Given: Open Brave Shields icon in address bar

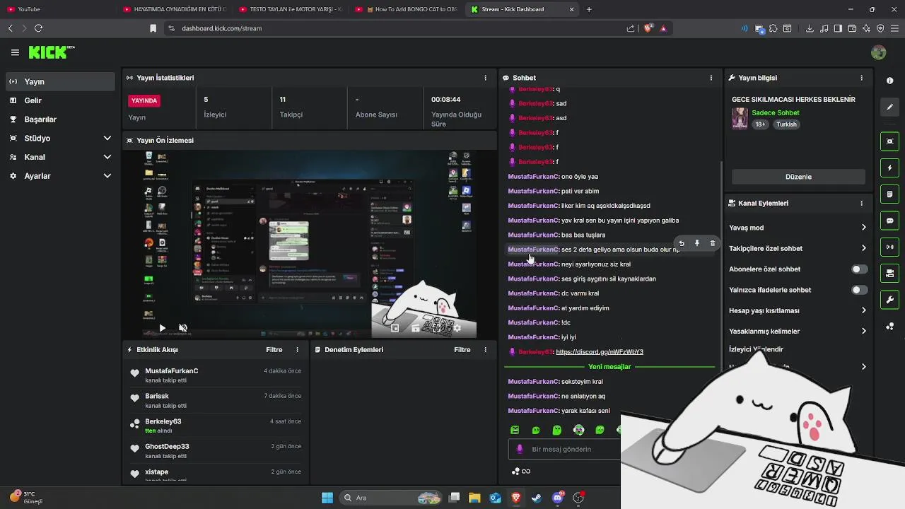Looking at the screenshot, I should point(648,28).
